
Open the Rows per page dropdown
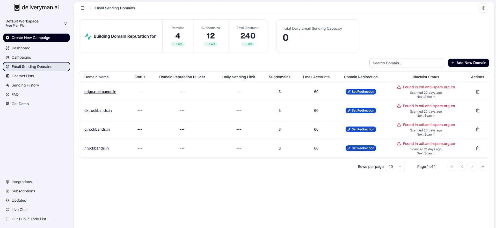[x=395, y=167]
